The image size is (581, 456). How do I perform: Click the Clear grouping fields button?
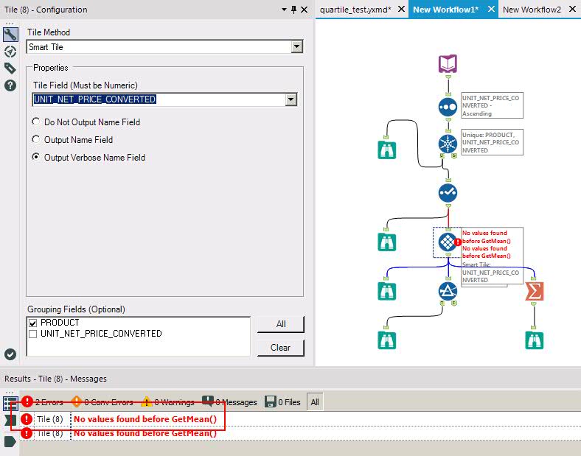pyautogui.click(x=281, y=348)
